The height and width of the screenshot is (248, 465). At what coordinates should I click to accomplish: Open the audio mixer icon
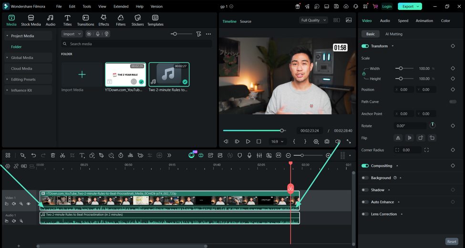[259, 155]
